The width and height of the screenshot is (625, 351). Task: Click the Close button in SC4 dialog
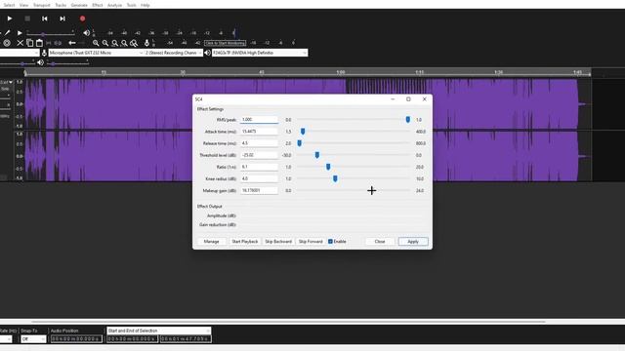380,242
